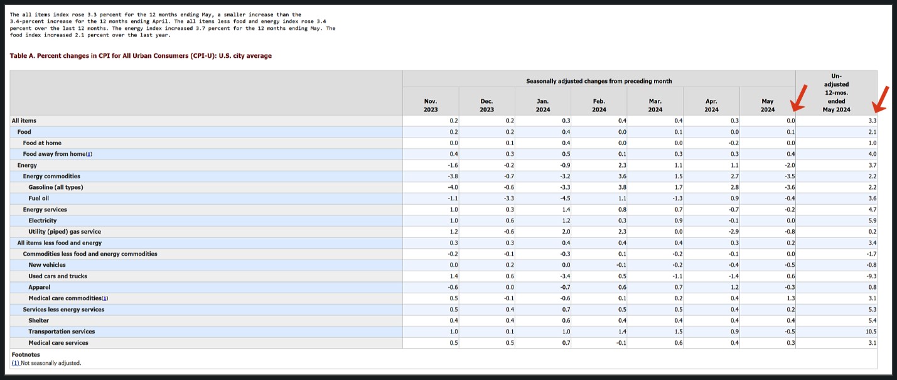Select the Utility (piped) gas service row label
The height and width of the screenshot is (380, 897).
tap(65, 232)
